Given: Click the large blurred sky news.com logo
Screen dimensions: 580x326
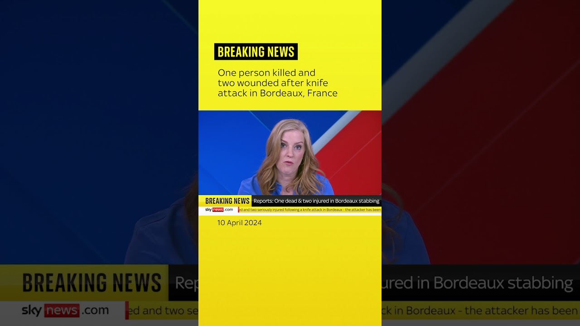Looking at the screenshot, I should (x=65, y=311).
